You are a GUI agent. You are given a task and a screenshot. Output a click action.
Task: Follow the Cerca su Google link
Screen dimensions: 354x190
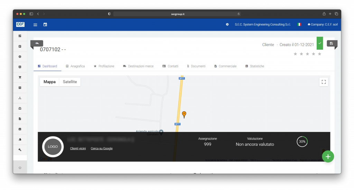(102, 149)
